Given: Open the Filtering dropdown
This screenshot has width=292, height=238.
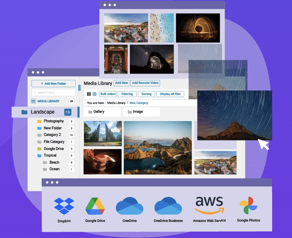Looking at the screenshot, I should tap(127, 94).
